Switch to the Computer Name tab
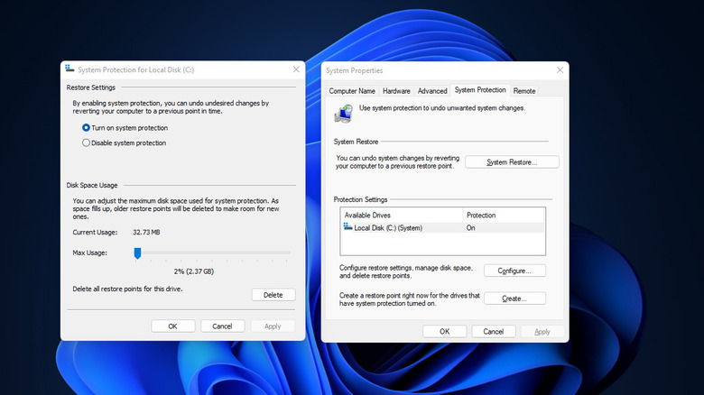This screenshot has width=704, height=395. pos(352,91)
